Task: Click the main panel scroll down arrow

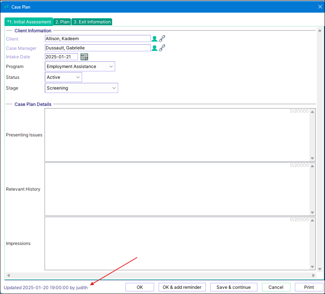Action: point(320,269)
